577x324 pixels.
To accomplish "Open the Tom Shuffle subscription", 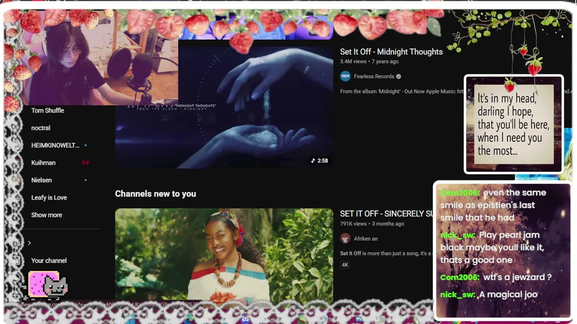I will (47, 111).
